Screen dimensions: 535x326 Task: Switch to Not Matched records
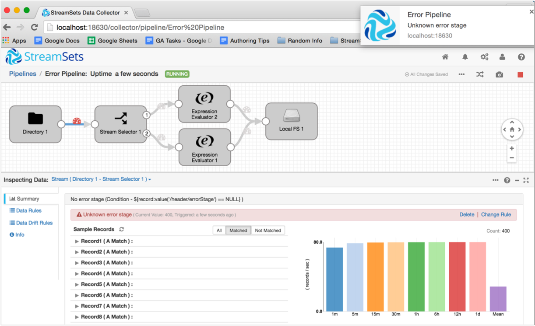tap(268, 230)
